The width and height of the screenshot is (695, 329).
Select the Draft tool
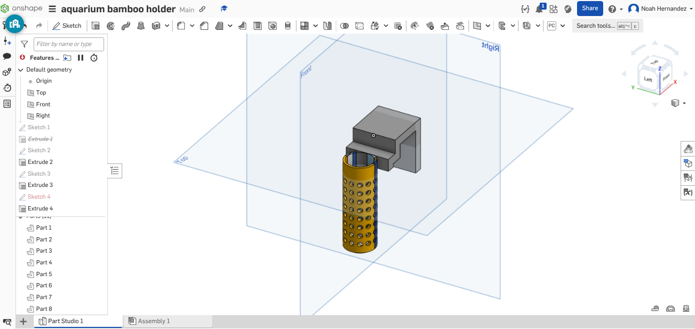coord(219,26)
